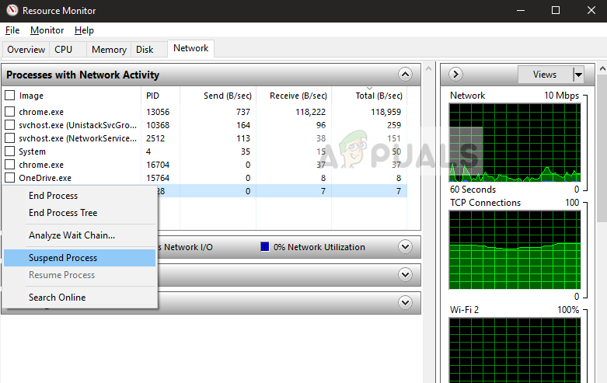This screenshot has height=383, width=607.
Task: Check the chrome.exe PID 16704 checkbox
Action: pyautogui.click(x=9, y=165)
